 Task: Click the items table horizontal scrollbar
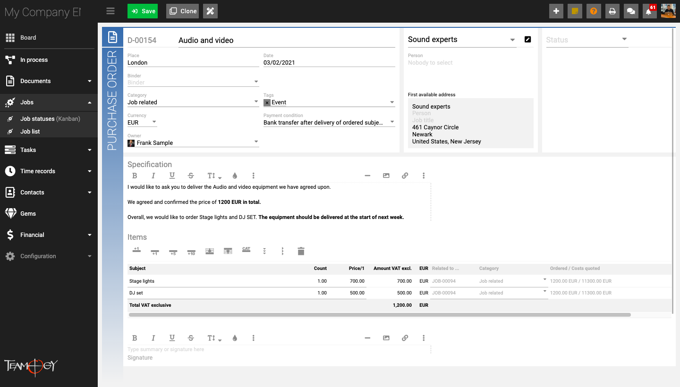pyautogui.click(x=380, y=314)
